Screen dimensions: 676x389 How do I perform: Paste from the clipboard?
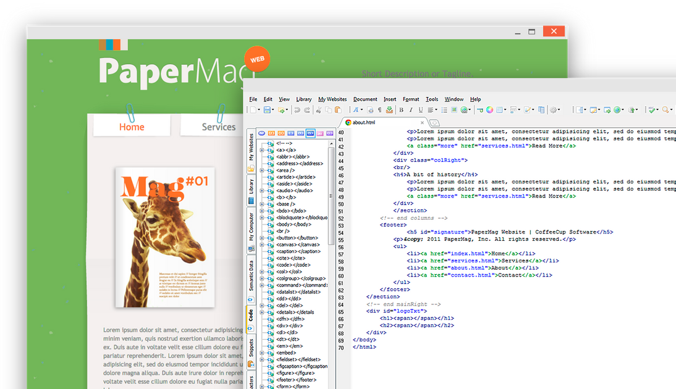[337, 109]
